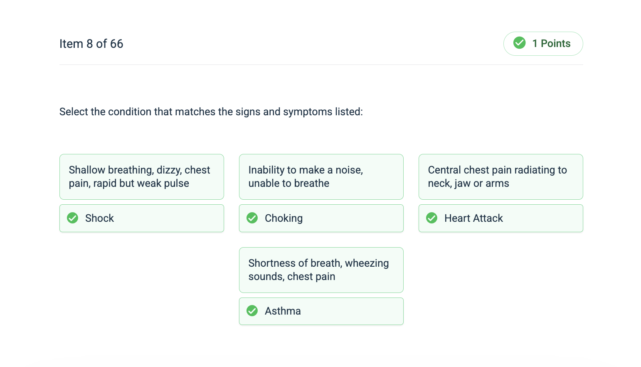Click the wheezing sounds symptoms card
The image size is (641, 367).
[321, 270]
